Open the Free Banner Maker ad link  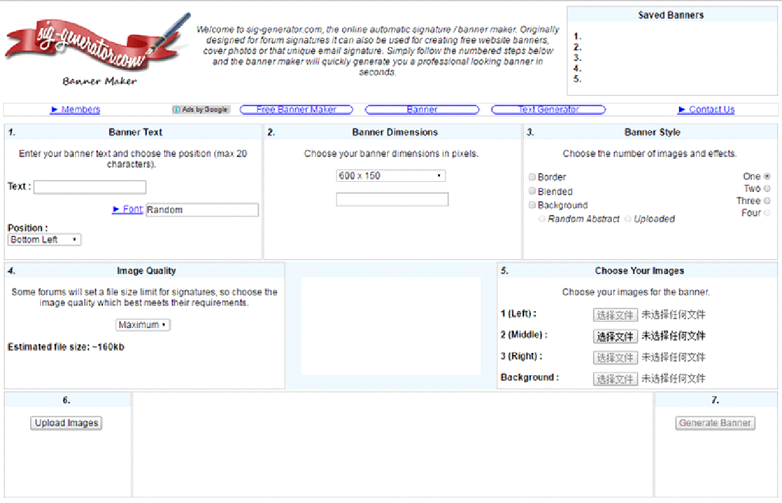click(296, 109)
